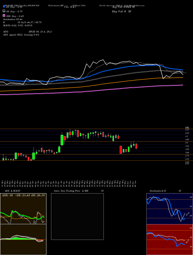Click the 'Day Vol: 0 M' label
Viewport: 193px width, 255px height.
pyautogui.click(x=121, y=11)
